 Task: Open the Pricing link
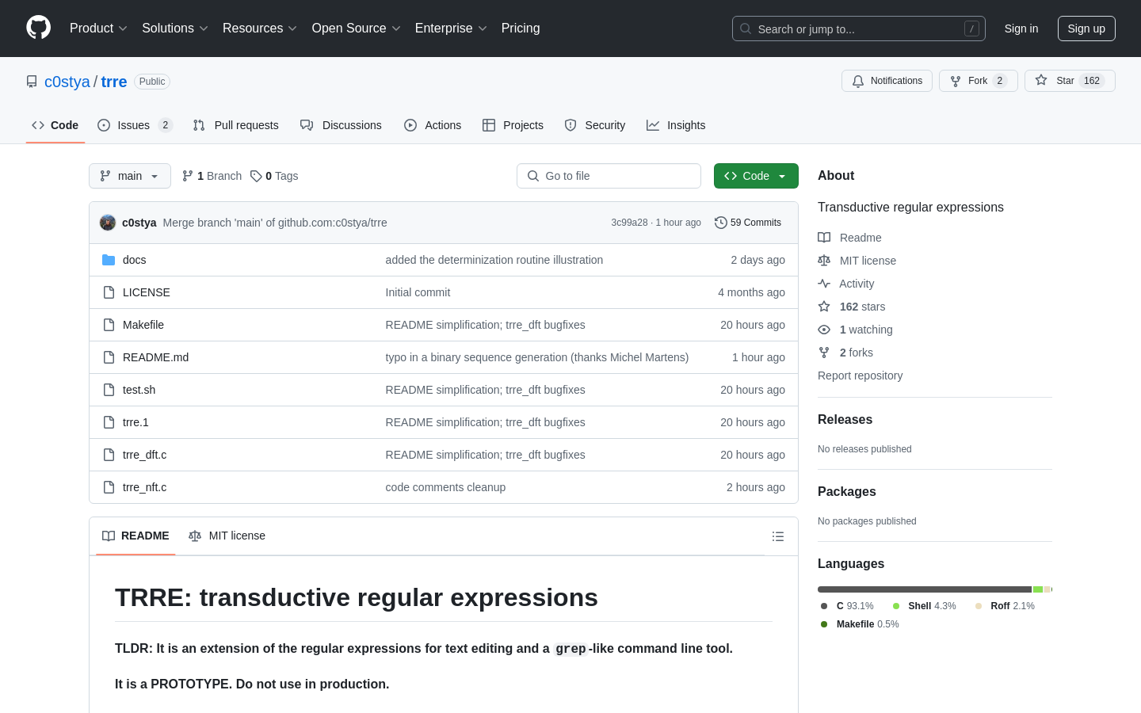[521, 29]
